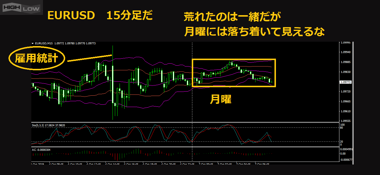This screenshot has width=380, height=175.
Task: Click the yellow line pointing to the spike
Action: pos(89,58)
